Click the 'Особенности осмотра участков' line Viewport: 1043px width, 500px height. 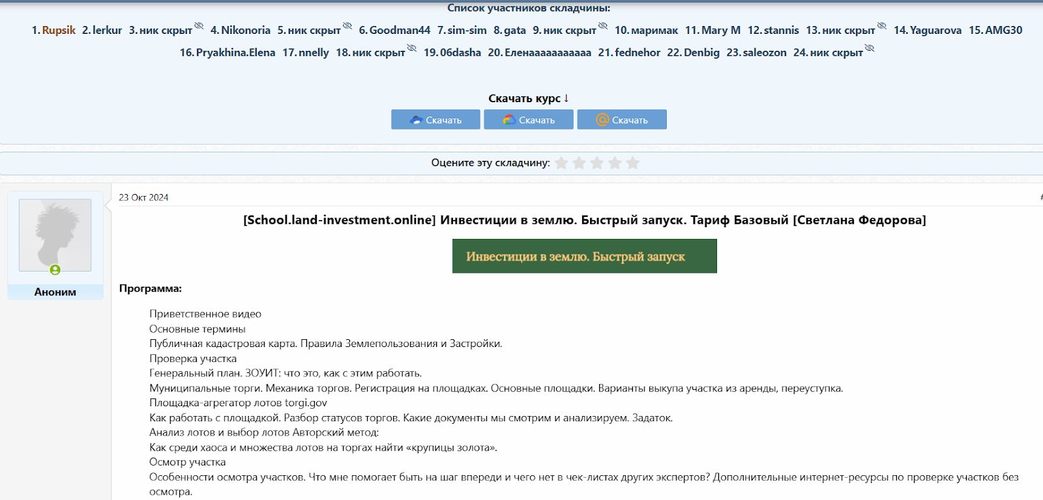tap(584, 484)
